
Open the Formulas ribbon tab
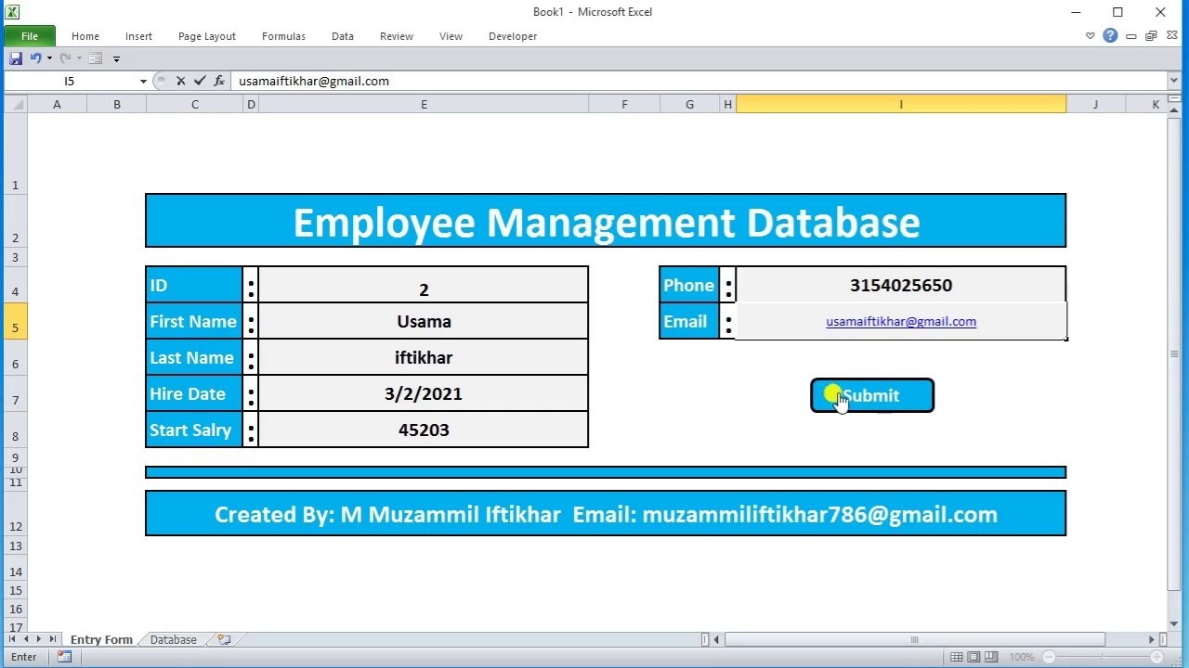pyautogui.click(x=283, y=36)
